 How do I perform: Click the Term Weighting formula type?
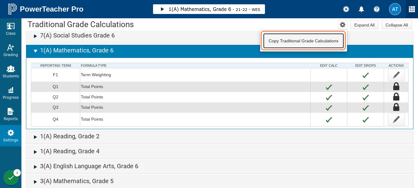(x=96, y=75)
